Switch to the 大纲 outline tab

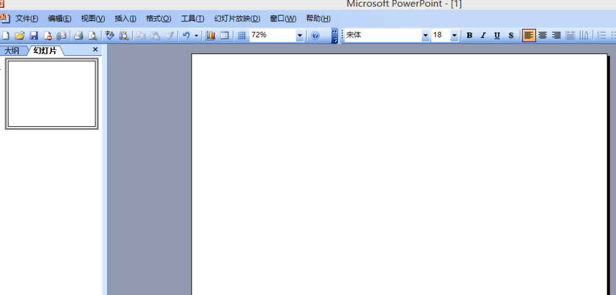[x=12, y=51]
